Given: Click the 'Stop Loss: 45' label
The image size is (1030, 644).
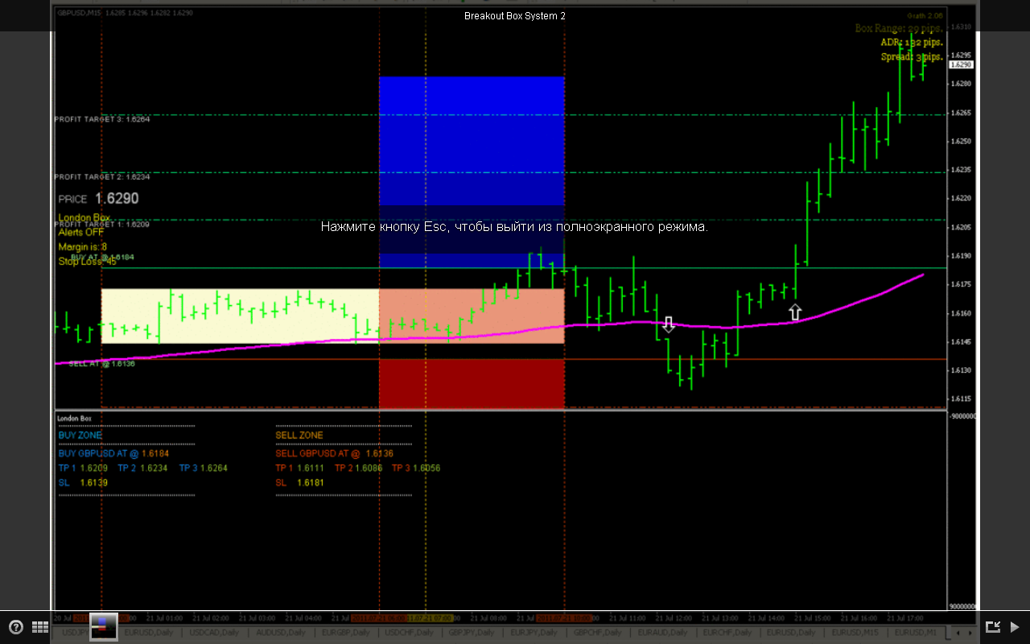Looking at the screenshot, I should click(87, 262).
